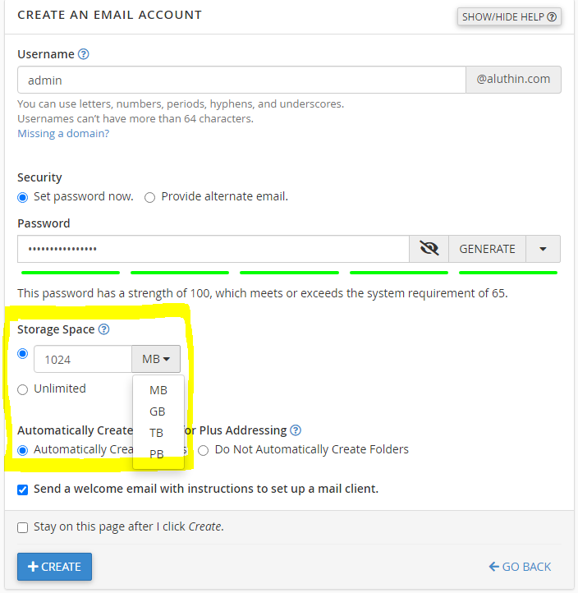Screen dimensions: 578x593
Task: Click the Username input field
Action: [241, 80]
